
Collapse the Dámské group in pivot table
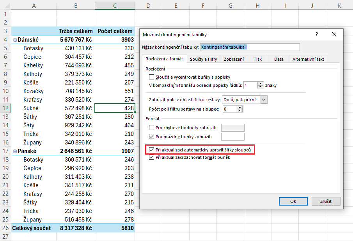point(15,40)
